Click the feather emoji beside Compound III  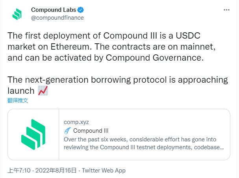pyautogui.click(x=67, y=131)
